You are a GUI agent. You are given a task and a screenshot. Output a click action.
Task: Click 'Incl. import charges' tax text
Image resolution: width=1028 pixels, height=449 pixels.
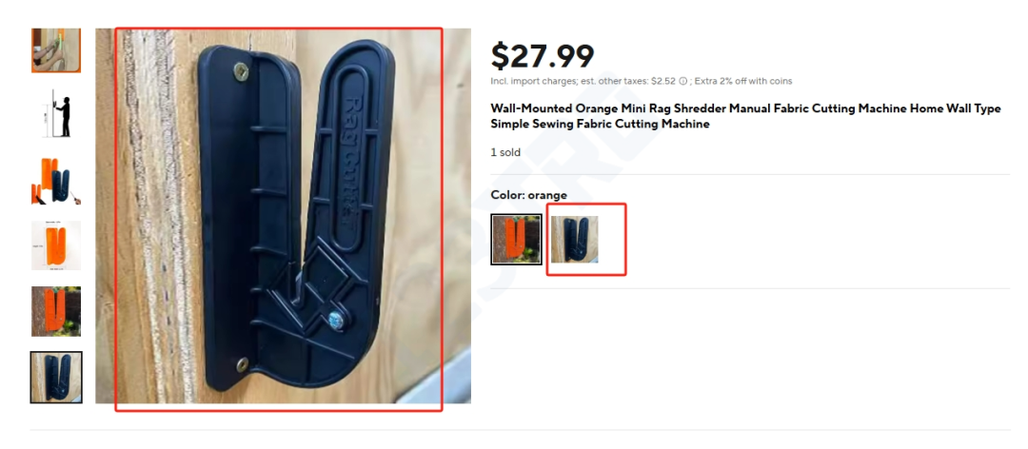click(x=530, y=81)
